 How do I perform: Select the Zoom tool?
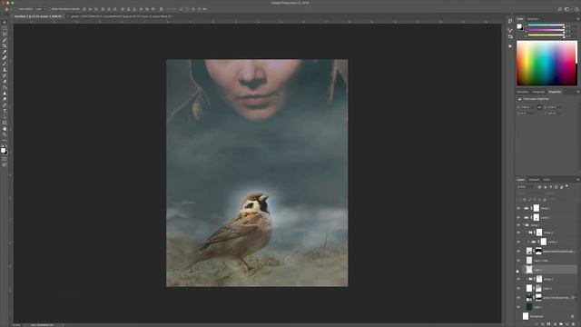5,134
